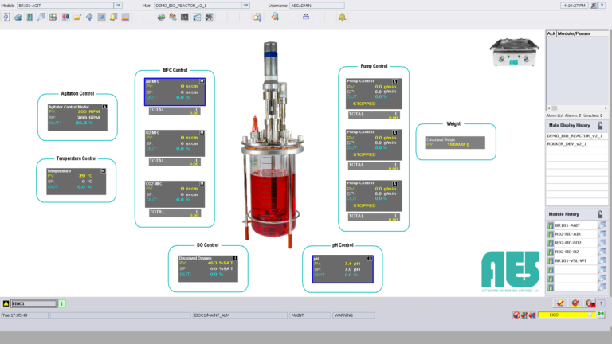This screenshot has width=612, height=344.
Task: Click the green module faceplate toolbar icon
Action: [29, 17]
